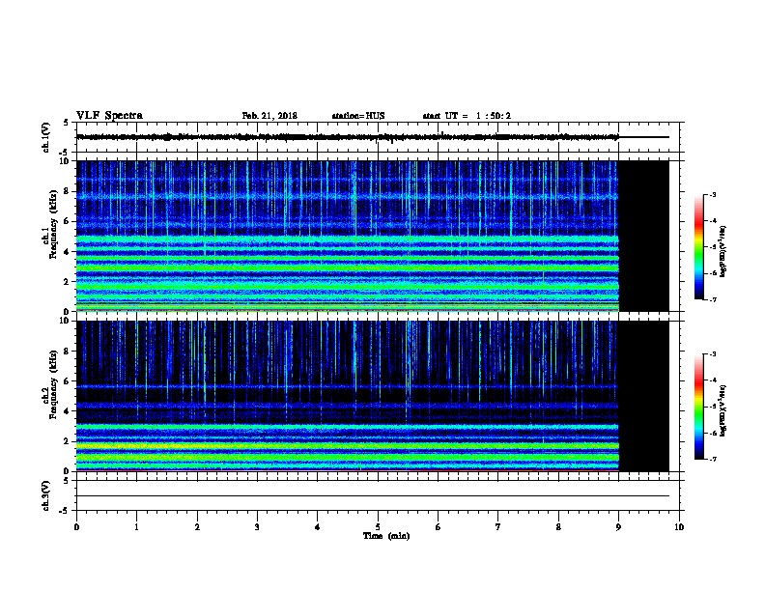Click the -5 value on ch.2 colorbar

(712, 407)
